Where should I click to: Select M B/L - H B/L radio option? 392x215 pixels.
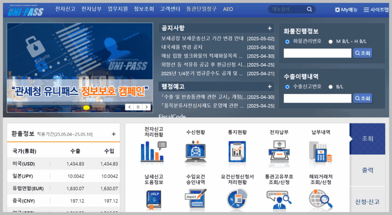[x=330, y=41]
